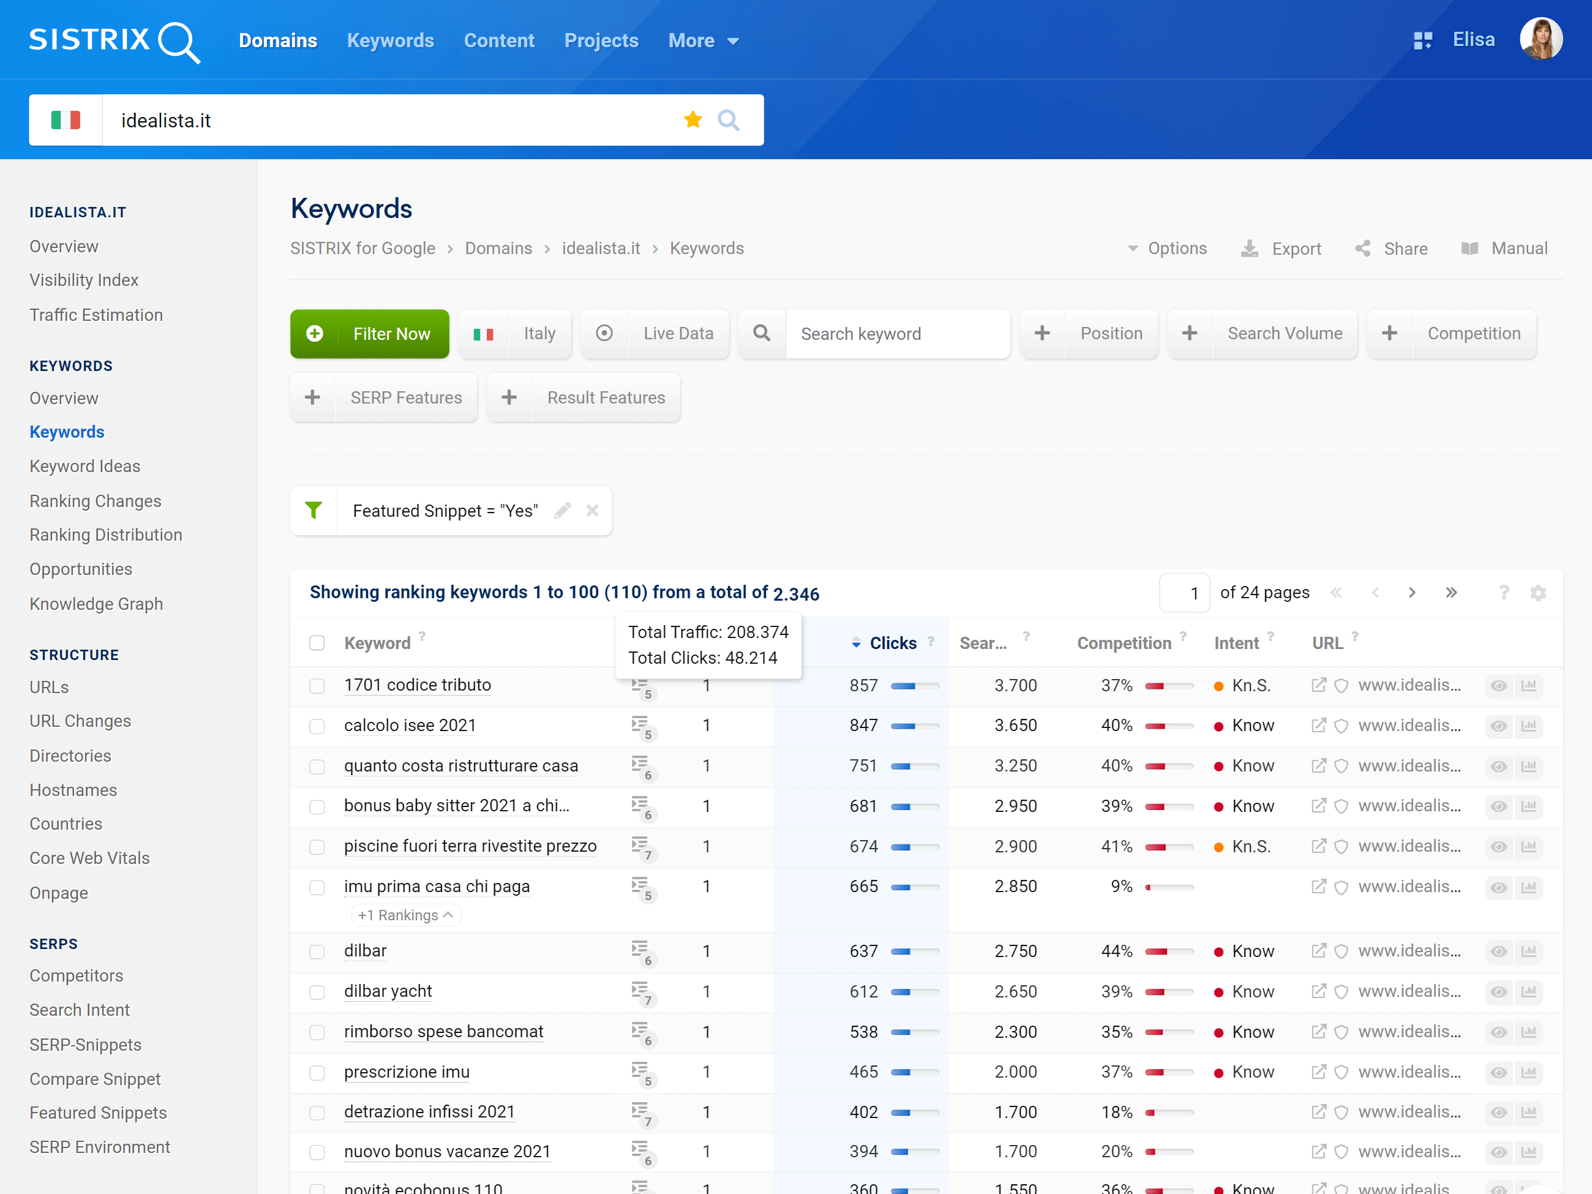Open the Manual book icon

pyautogui.click(x=1470, y=249)
